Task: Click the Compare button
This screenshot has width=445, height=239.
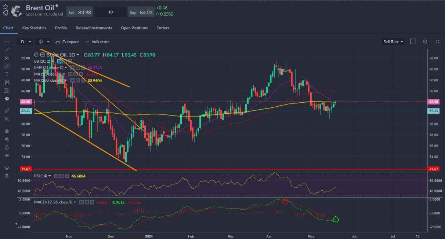Action: pyautogui.click(x=68, y=42)
